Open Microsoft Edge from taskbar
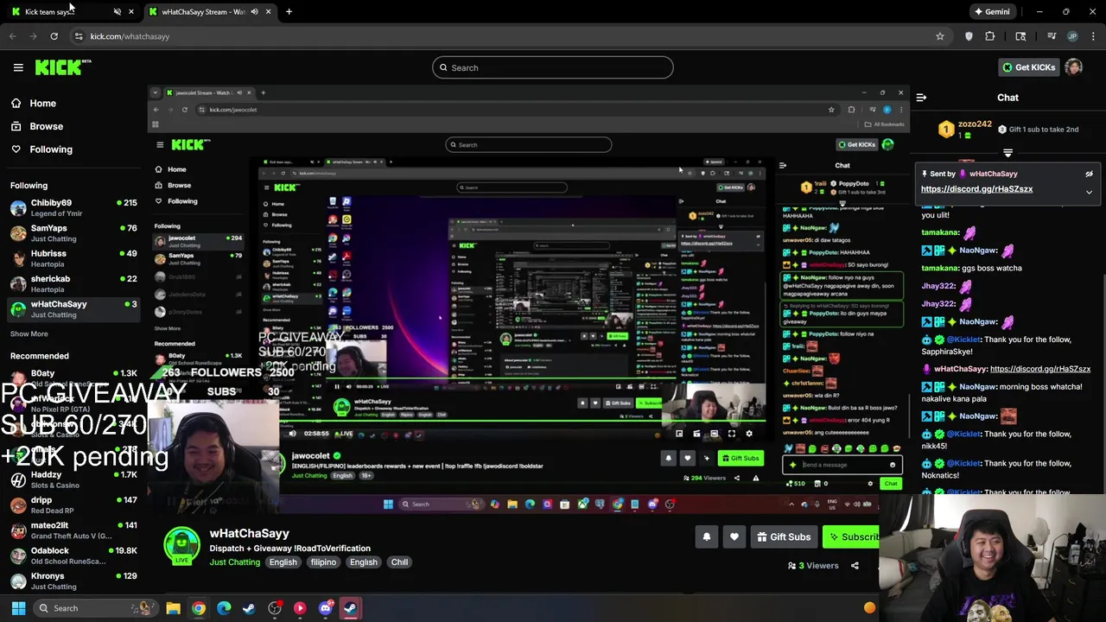The width and height of the screenshot is (1106, 622). point(224,608)
